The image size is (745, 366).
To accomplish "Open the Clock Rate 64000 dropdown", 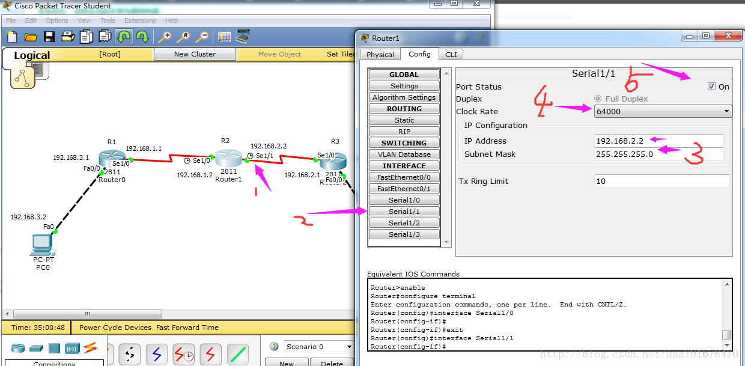I will [663, 111].
